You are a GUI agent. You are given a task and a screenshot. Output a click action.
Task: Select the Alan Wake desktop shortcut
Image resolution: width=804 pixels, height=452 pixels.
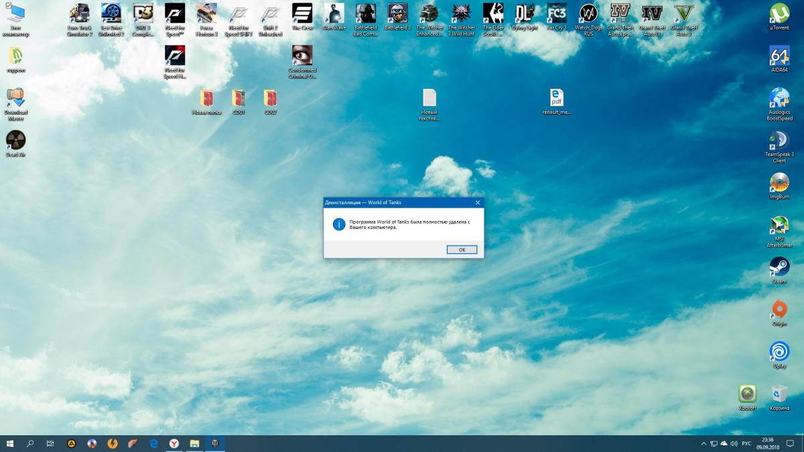click(334, 14)
